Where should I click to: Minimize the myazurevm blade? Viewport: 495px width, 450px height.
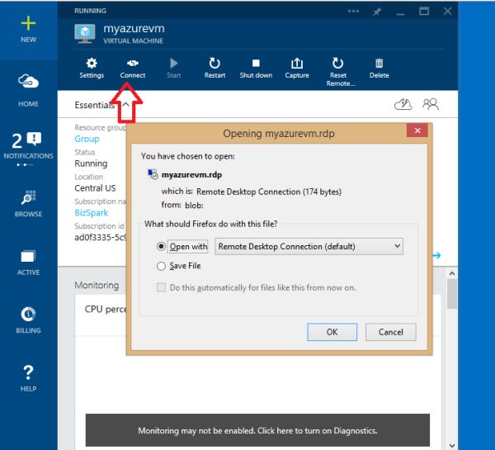pos(401,13)
